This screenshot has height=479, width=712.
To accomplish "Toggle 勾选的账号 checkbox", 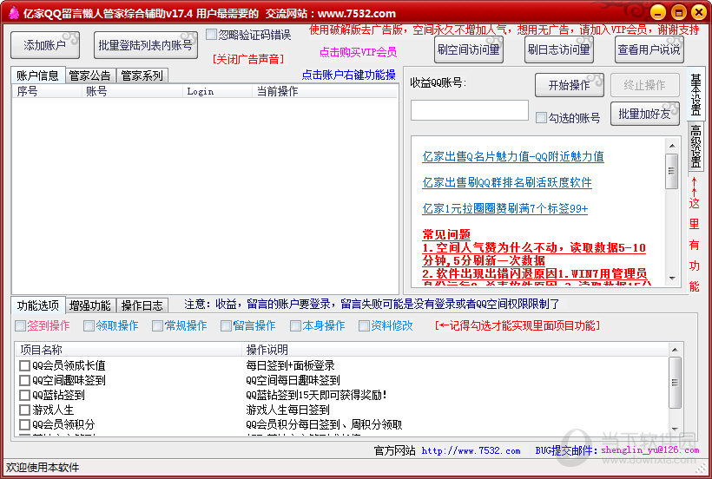I will pyautogui.click(x=541, y=117).
